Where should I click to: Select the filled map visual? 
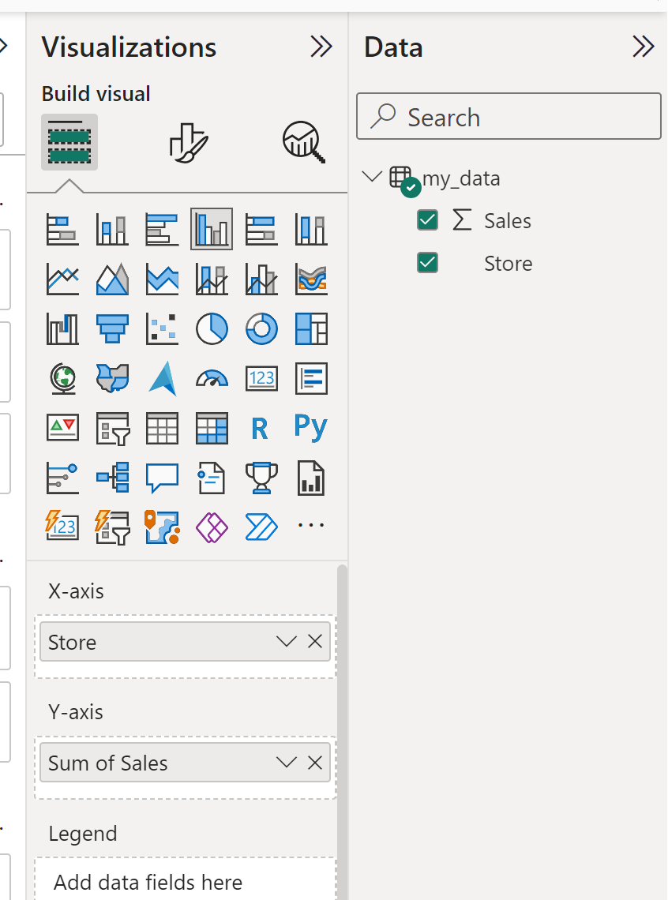(x=112, y=379)
